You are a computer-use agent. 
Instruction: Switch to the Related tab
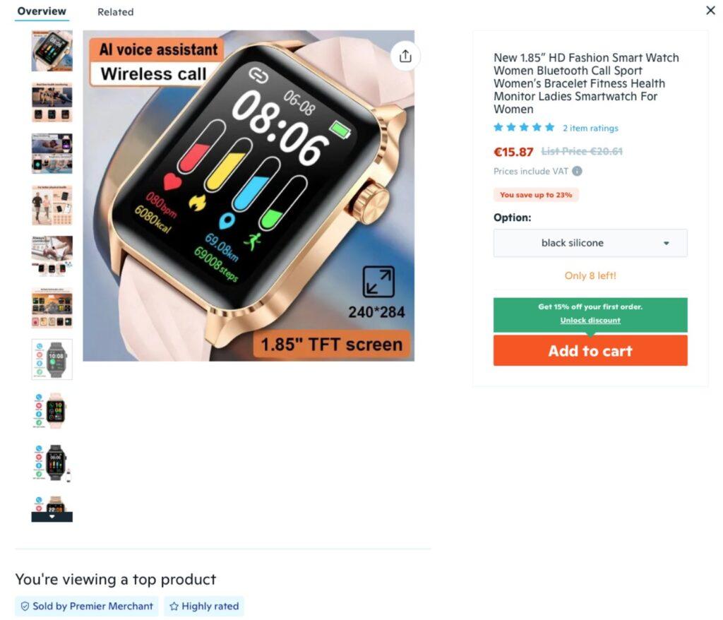coord(115,12)
